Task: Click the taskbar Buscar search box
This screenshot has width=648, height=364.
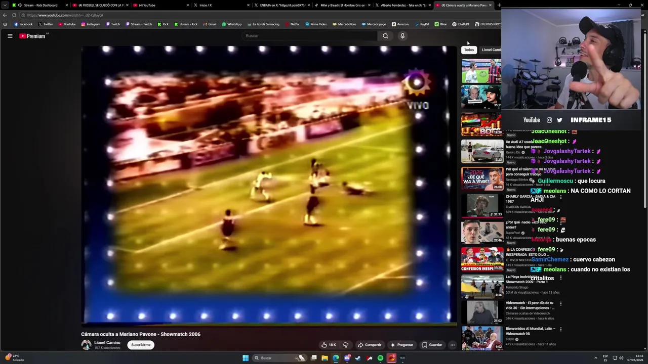Action: point(279,358)
